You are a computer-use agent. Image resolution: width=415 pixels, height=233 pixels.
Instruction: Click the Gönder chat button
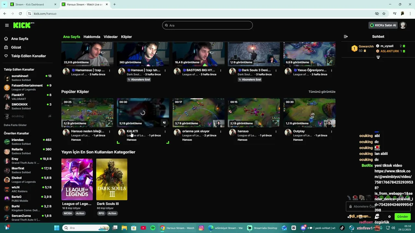(402, 216)
